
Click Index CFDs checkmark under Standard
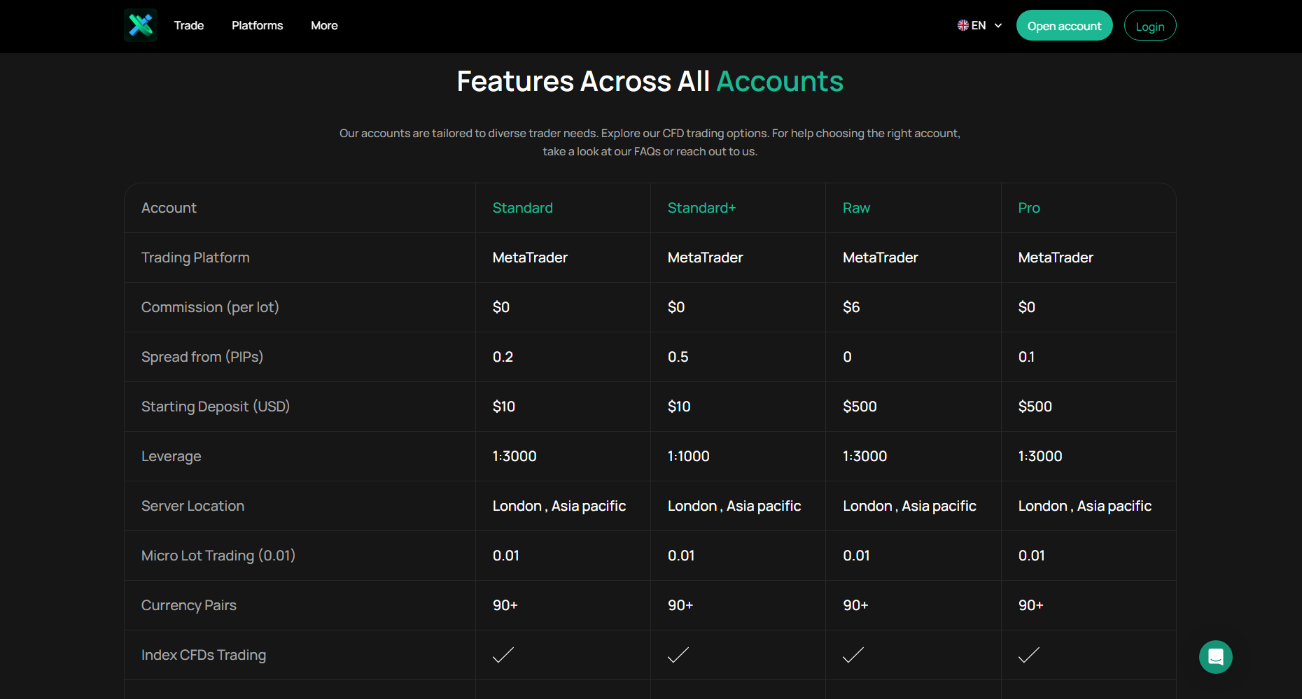pyautogui.click(x=503, y=655)
